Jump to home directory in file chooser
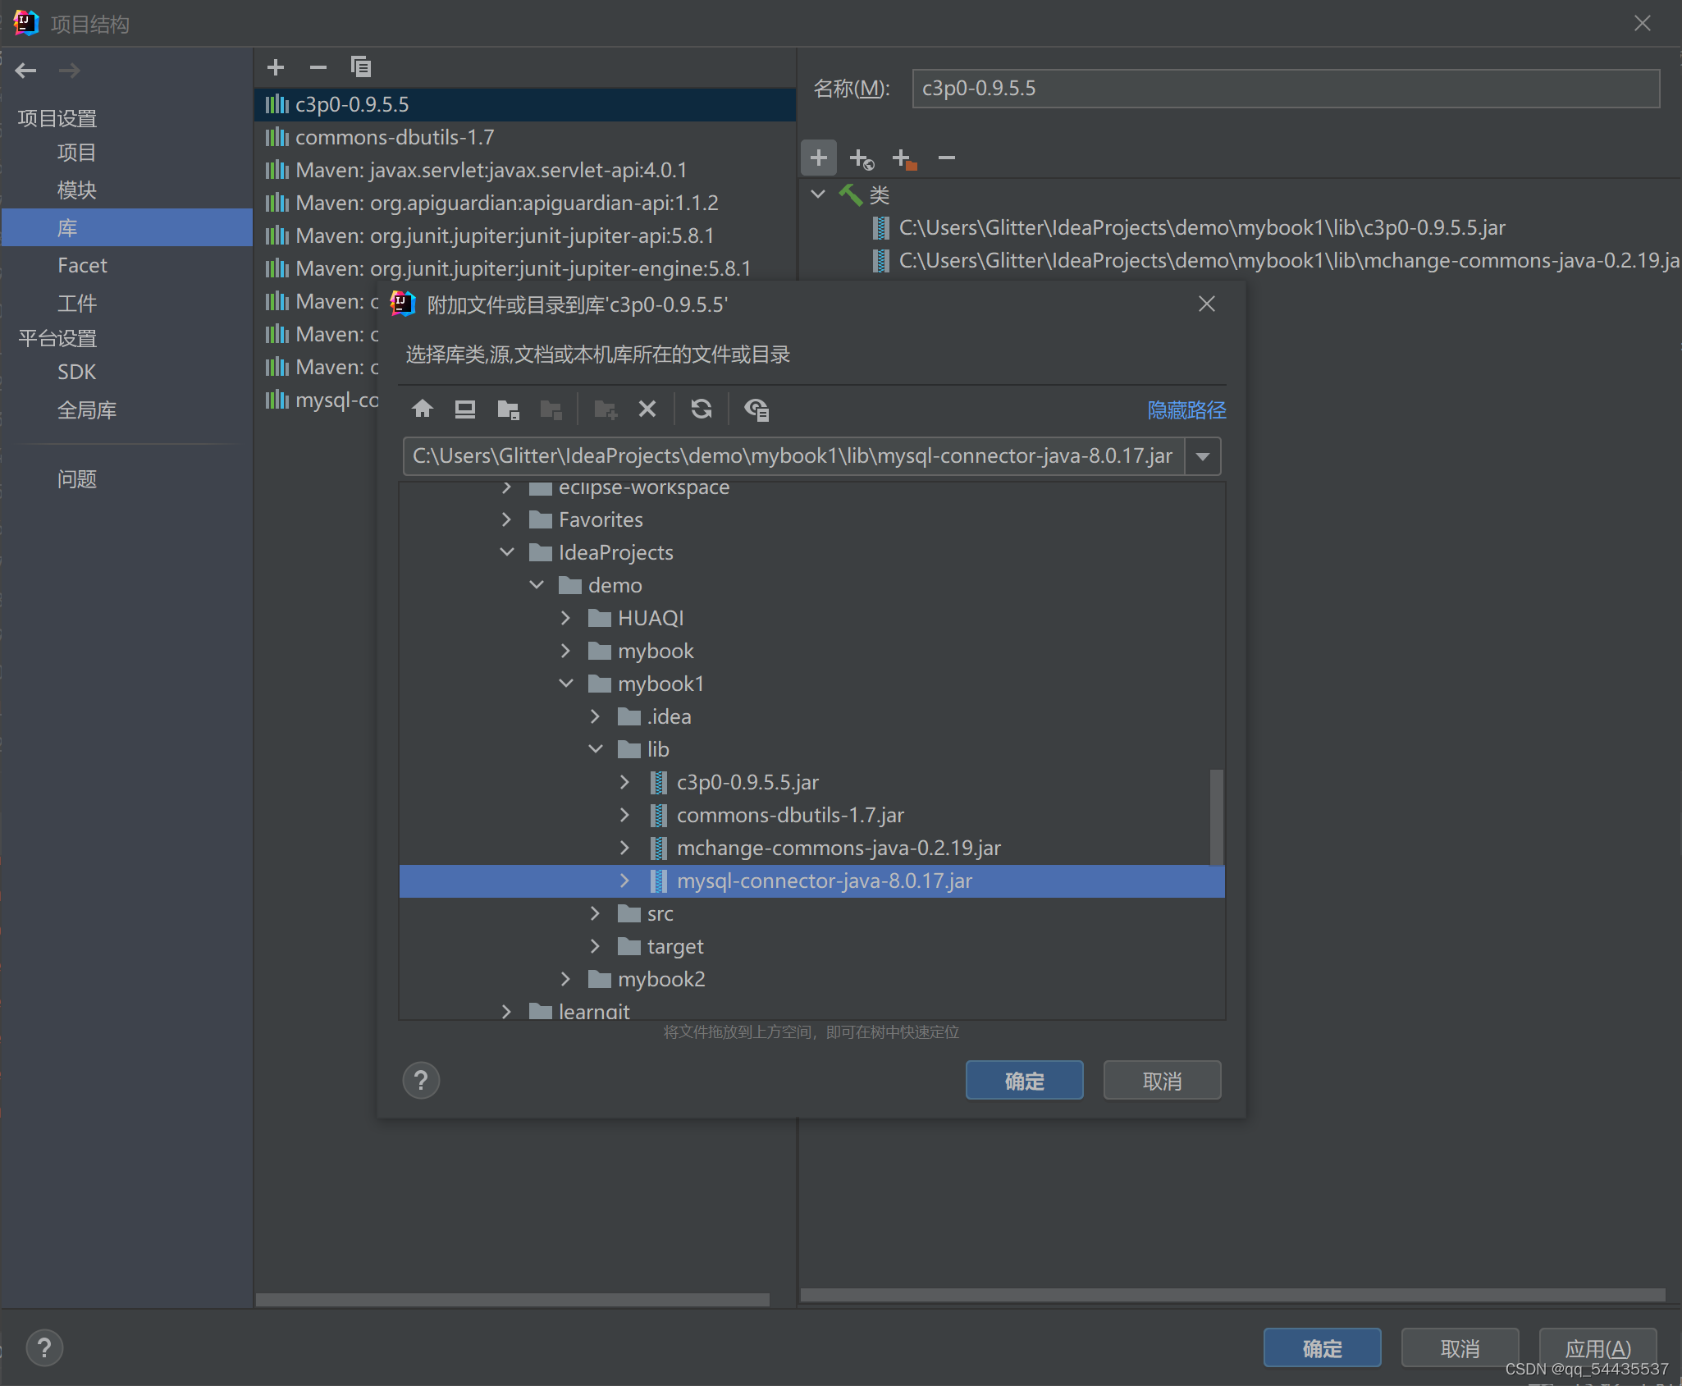The image size is (1682, 1386). pos(422,409)
